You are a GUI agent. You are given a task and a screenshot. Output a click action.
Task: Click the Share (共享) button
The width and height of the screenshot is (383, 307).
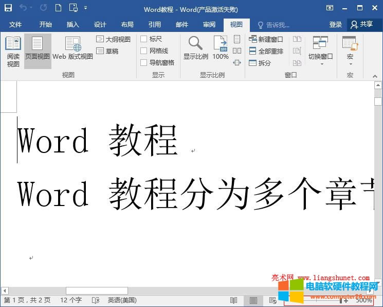[x=361, y=25]
